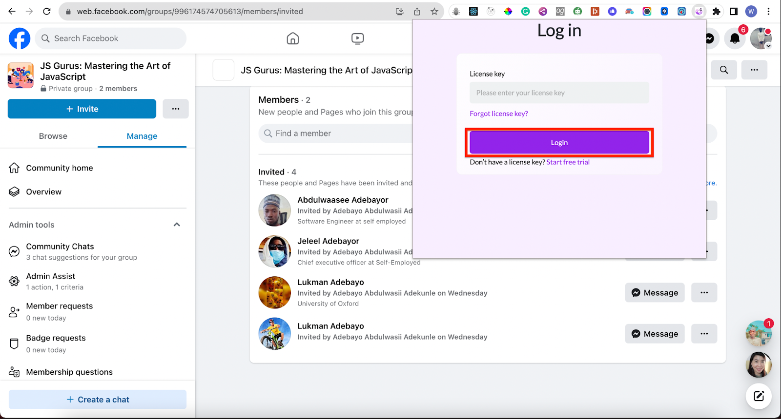
Task: Search within the group using magnifier button
Action: click(724, 70)
